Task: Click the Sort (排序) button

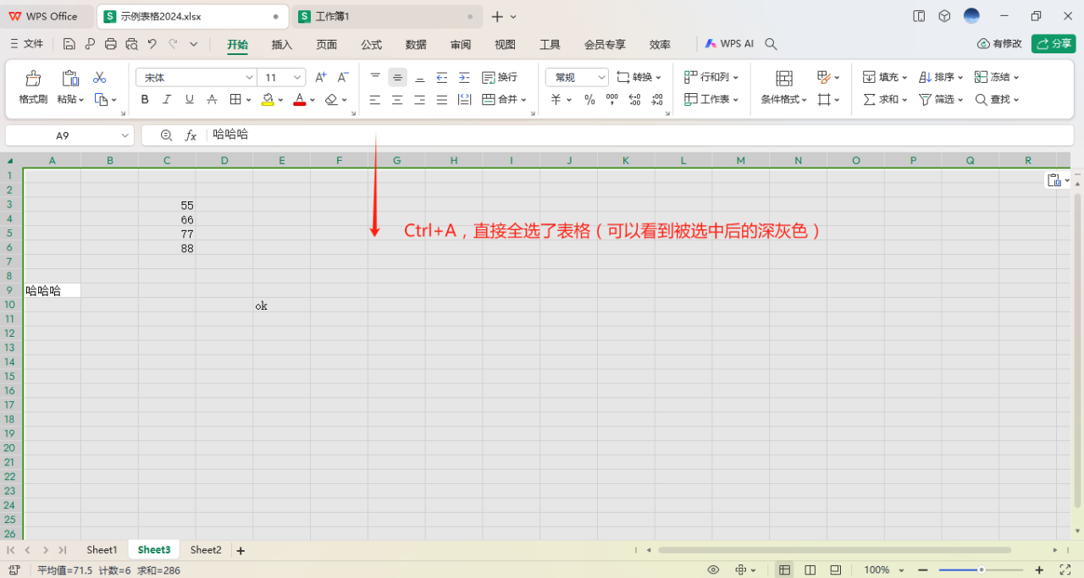Action: 941,77
